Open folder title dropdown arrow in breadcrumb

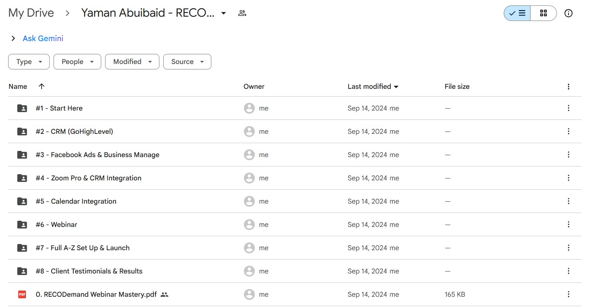point(223,13)
